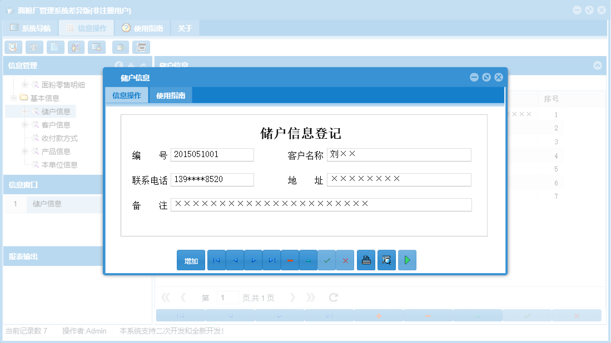Click the green run arrow in the dialog

pyautogui.click(x=407, y=260)
